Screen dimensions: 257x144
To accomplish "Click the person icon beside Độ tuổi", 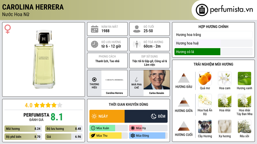I will click(x=137, y=29).
